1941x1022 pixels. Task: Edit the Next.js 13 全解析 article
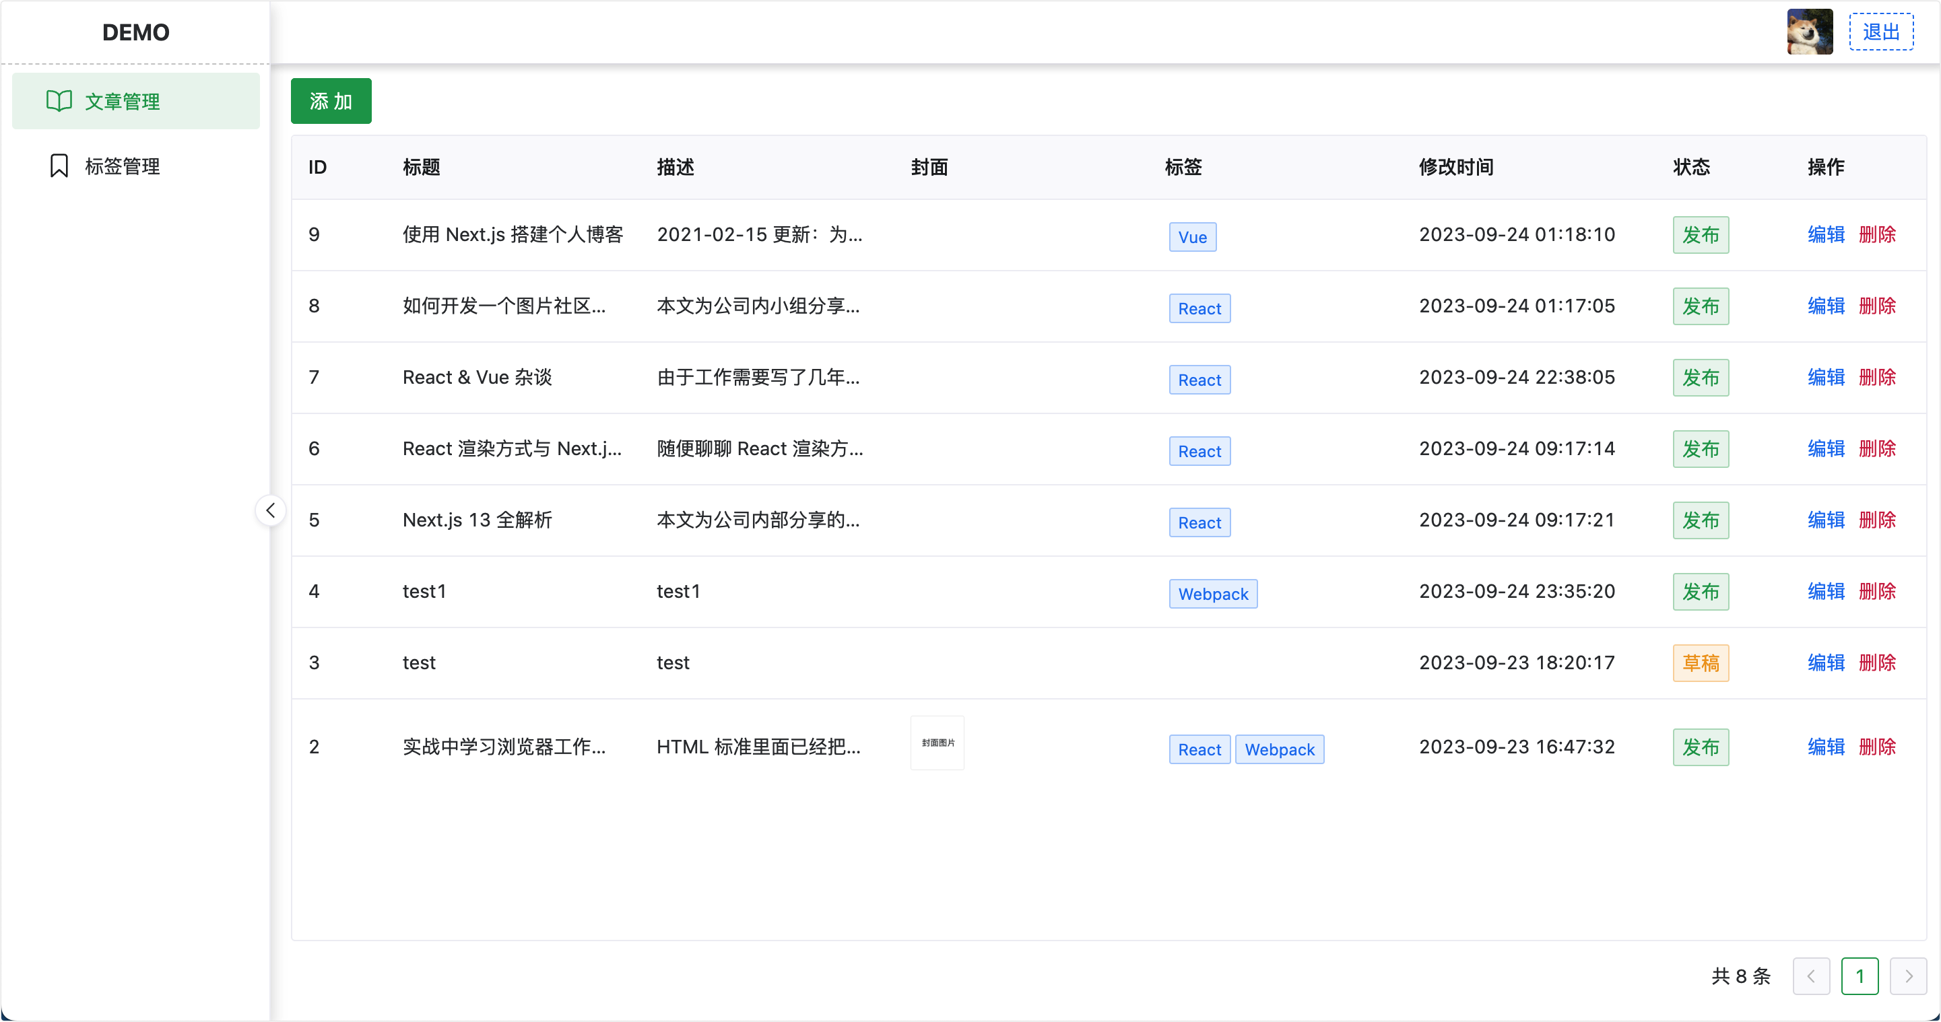click(1826, 520)
